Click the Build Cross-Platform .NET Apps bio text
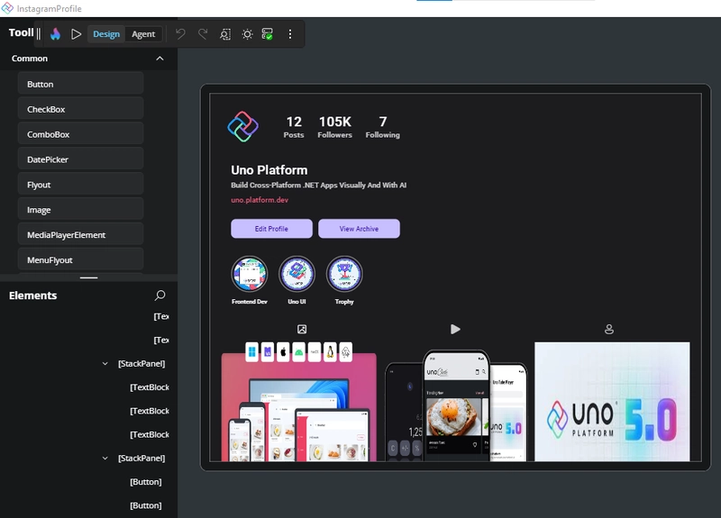The image size is (721, 518). (x=319, y=186)
